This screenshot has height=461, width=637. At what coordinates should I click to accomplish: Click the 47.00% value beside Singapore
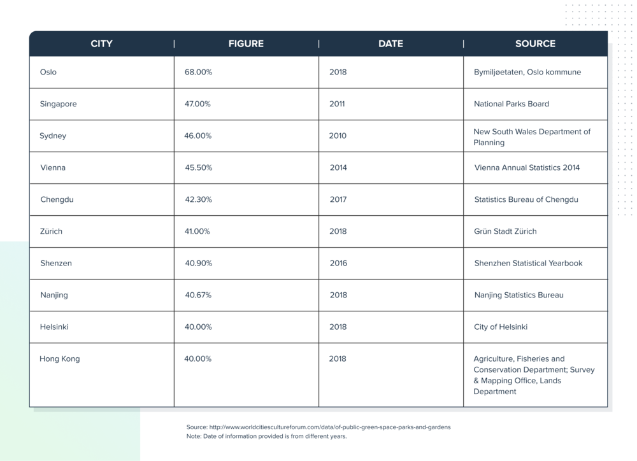(x=198, y=104)
